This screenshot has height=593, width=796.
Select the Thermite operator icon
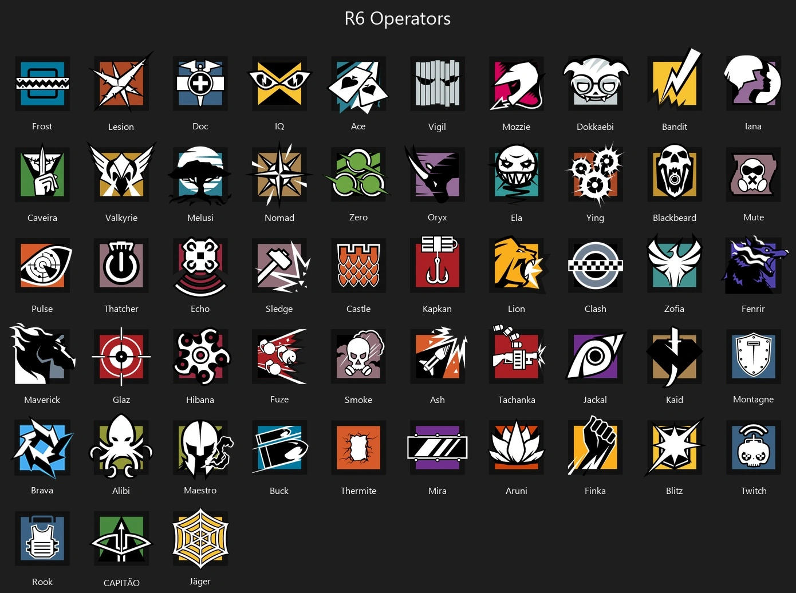pyautogui.click(x=358, y=448)
